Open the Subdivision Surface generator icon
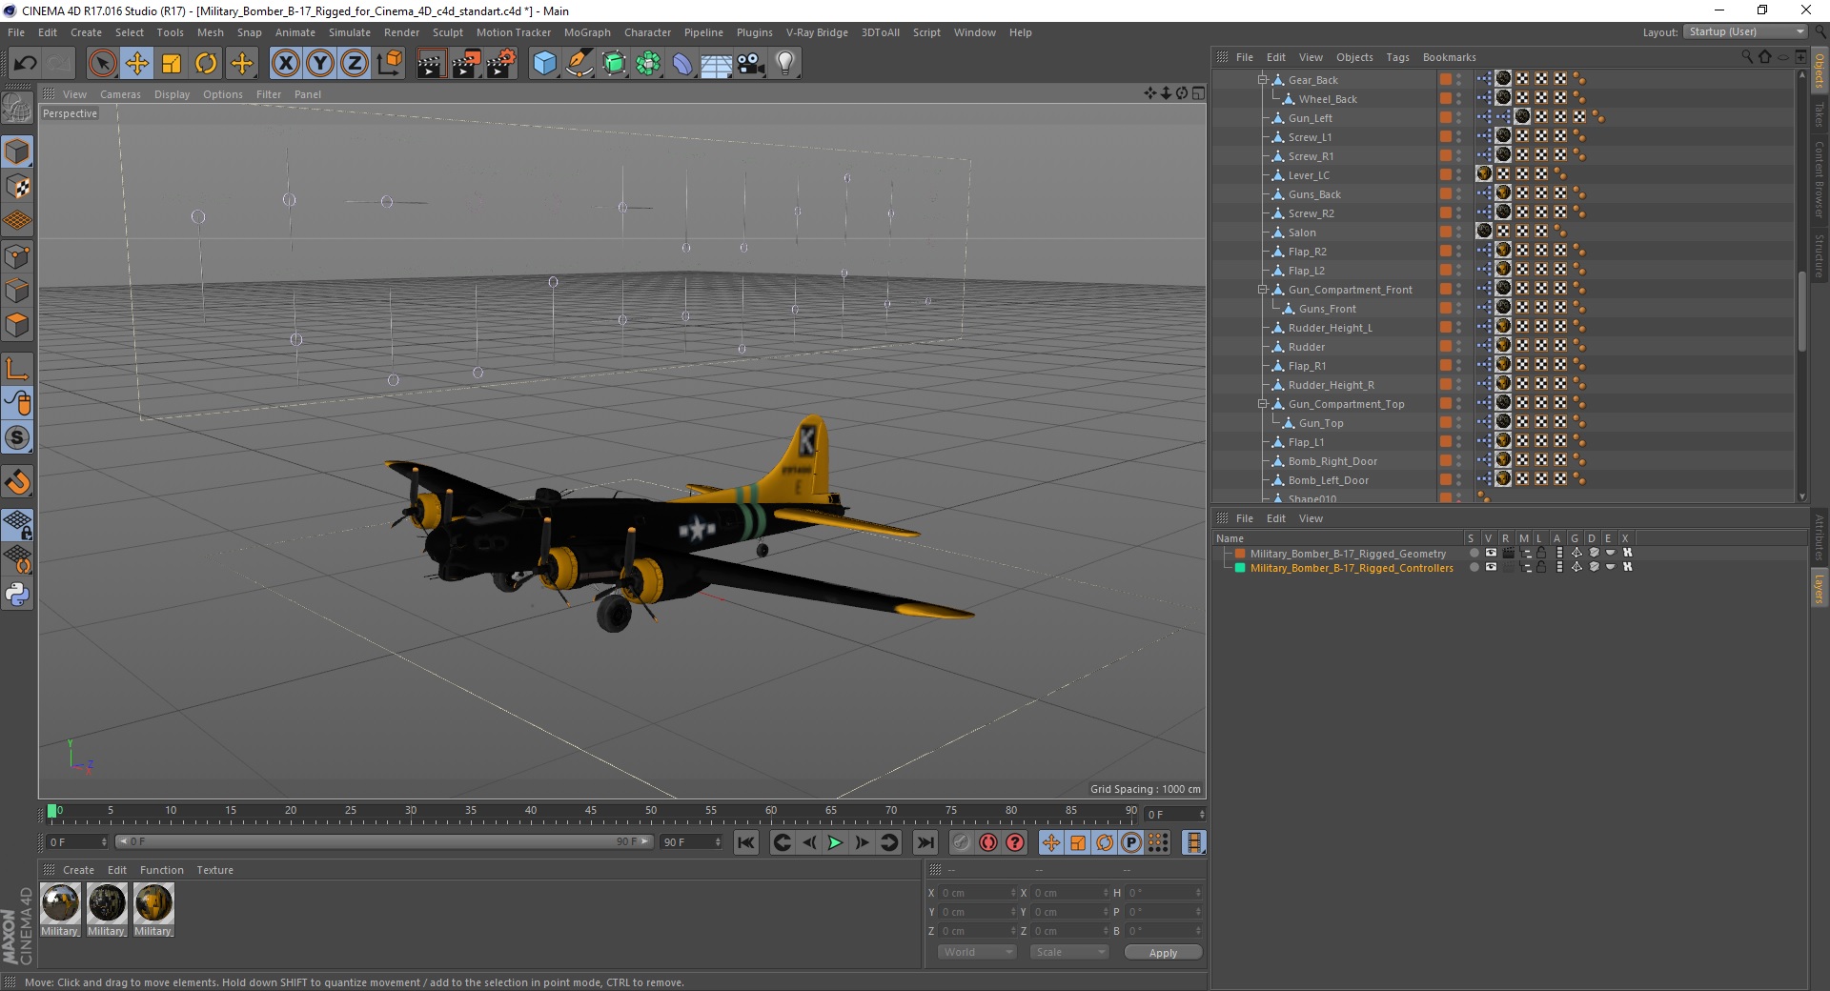 pyautogui.click(x=614, y=64)
